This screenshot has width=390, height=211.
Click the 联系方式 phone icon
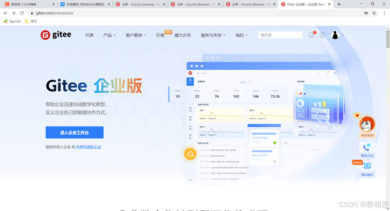pos(367,147)
